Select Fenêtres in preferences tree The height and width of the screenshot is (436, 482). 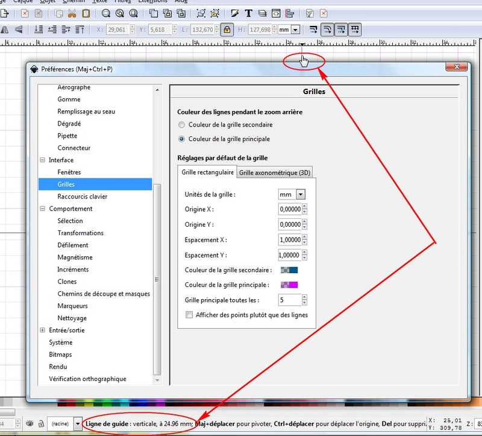69,172
